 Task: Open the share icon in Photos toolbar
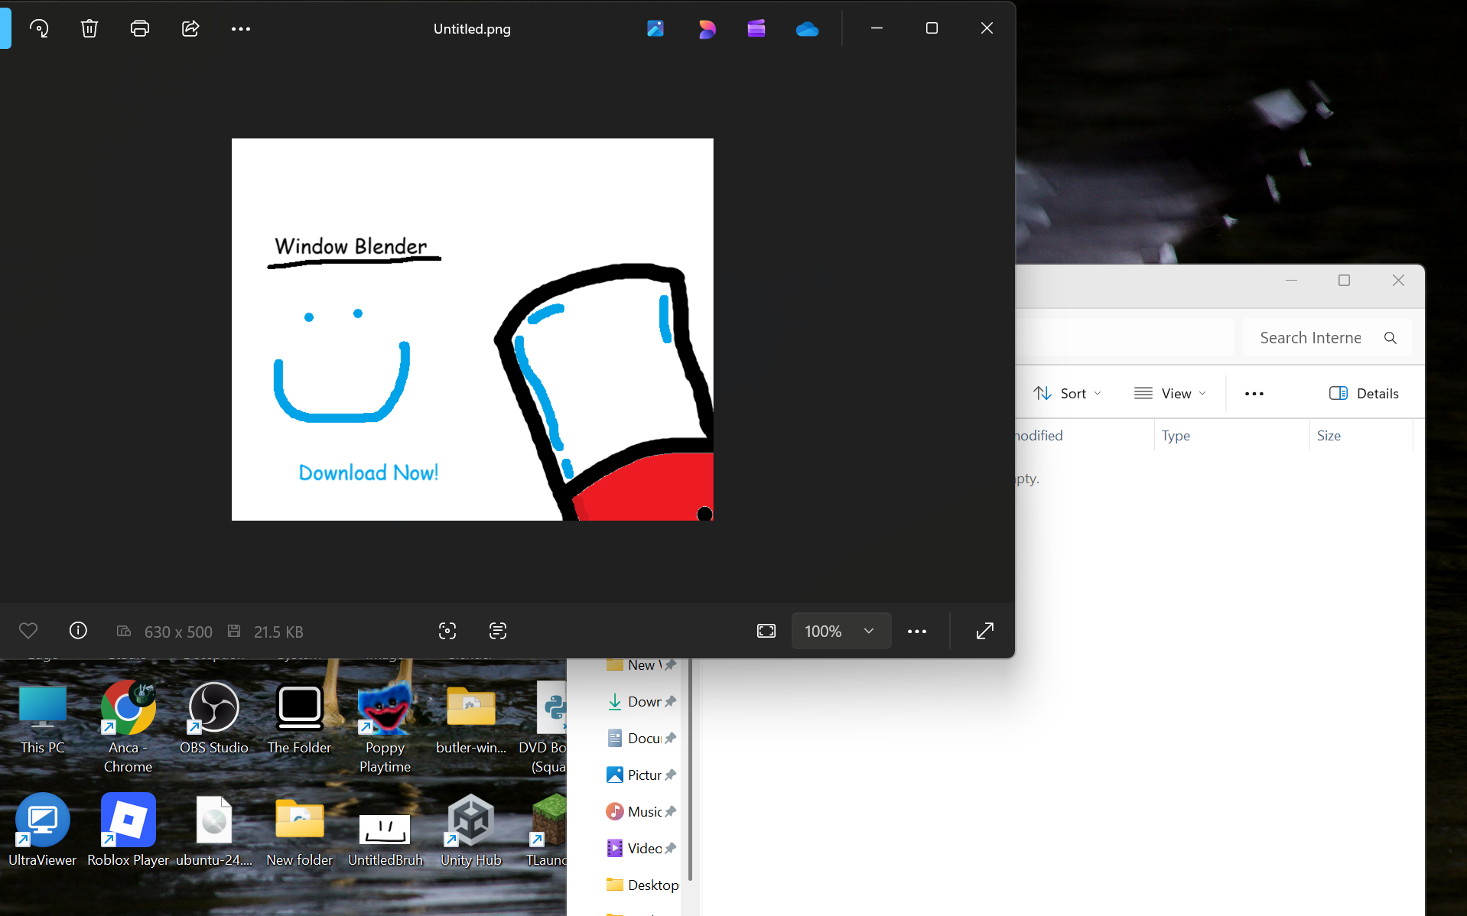pos(190,29)
